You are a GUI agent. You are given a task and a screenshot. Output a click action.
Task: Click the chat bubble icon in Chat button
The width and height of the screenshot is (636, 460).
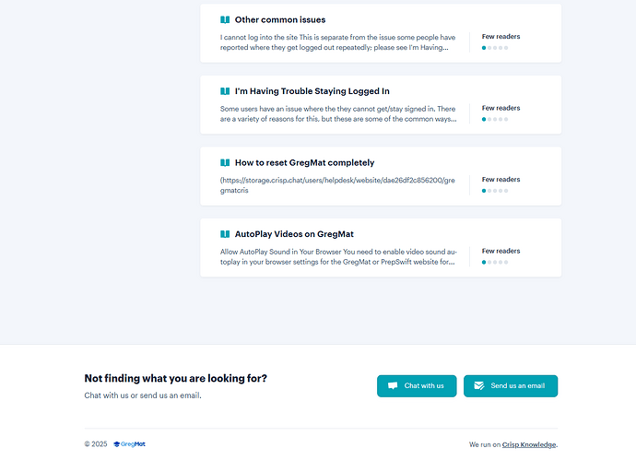tap(393, 386)
